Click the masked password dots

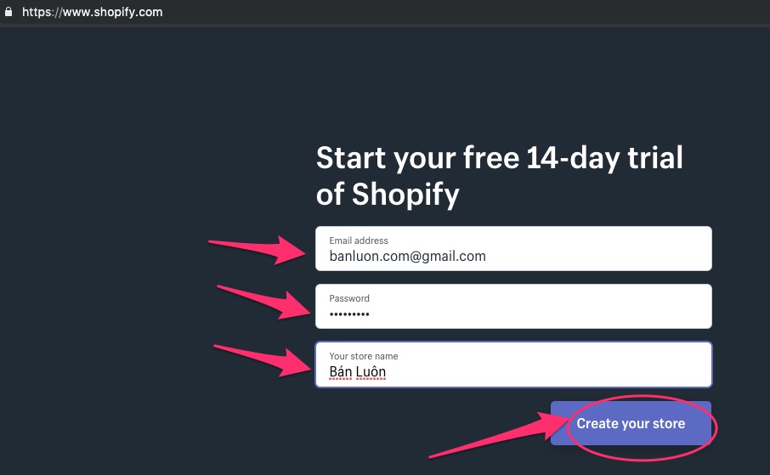pos(349,314)
